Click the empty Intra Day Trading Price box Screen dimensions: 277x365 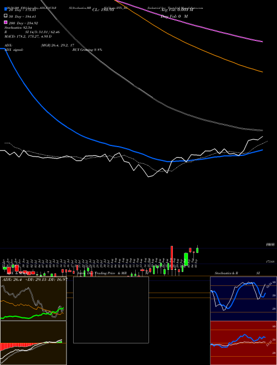[x=111, y=310]
